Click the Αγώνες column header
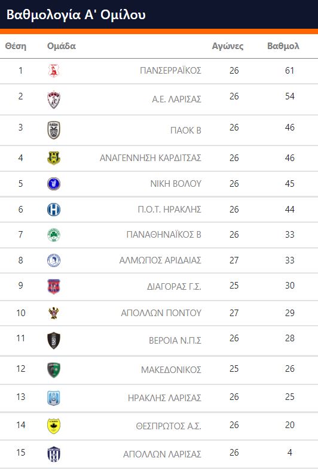Image resolution: width=318 pixels, height=470 pixels. click(228, 46)
